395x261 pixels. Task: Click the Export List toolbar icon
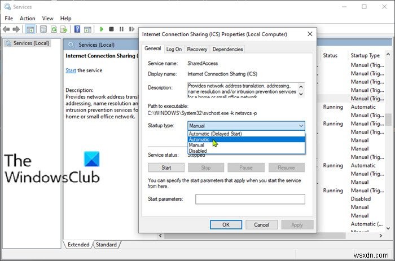(64, 29)
